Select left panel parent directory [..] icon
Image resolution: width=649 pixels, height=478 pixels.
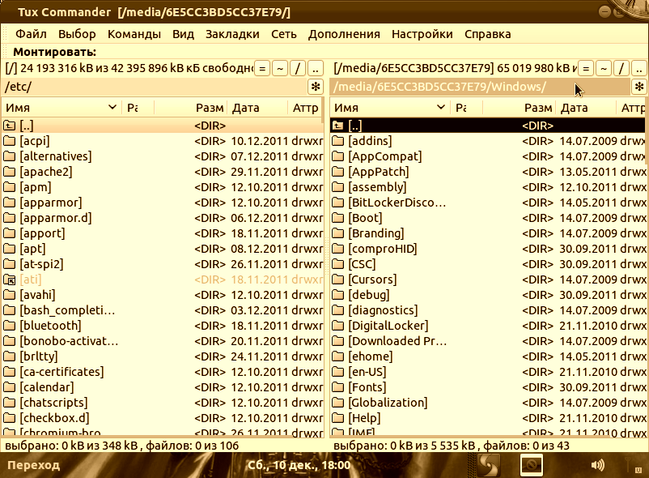pos(10,126)
